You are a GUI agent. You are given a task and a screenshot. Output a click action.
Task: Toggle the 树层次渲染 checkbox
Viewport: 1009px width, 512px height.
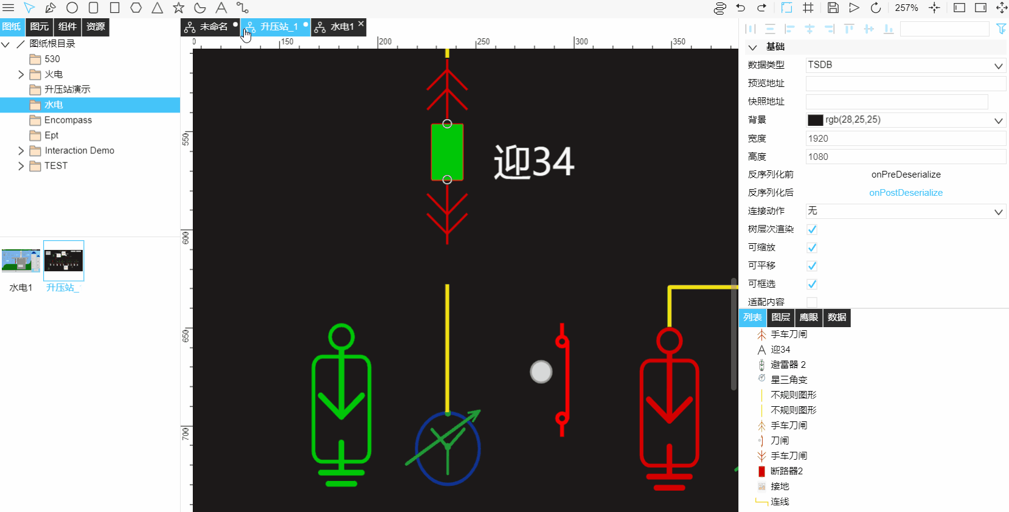pos(812,229)
